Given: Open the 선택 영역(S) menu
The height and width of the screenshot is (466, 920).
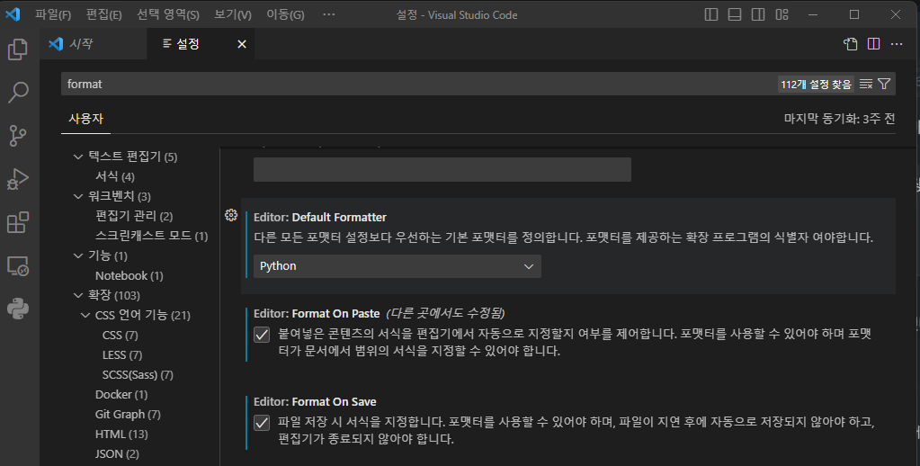Looking at the screenshot, I should coord(168,14).
